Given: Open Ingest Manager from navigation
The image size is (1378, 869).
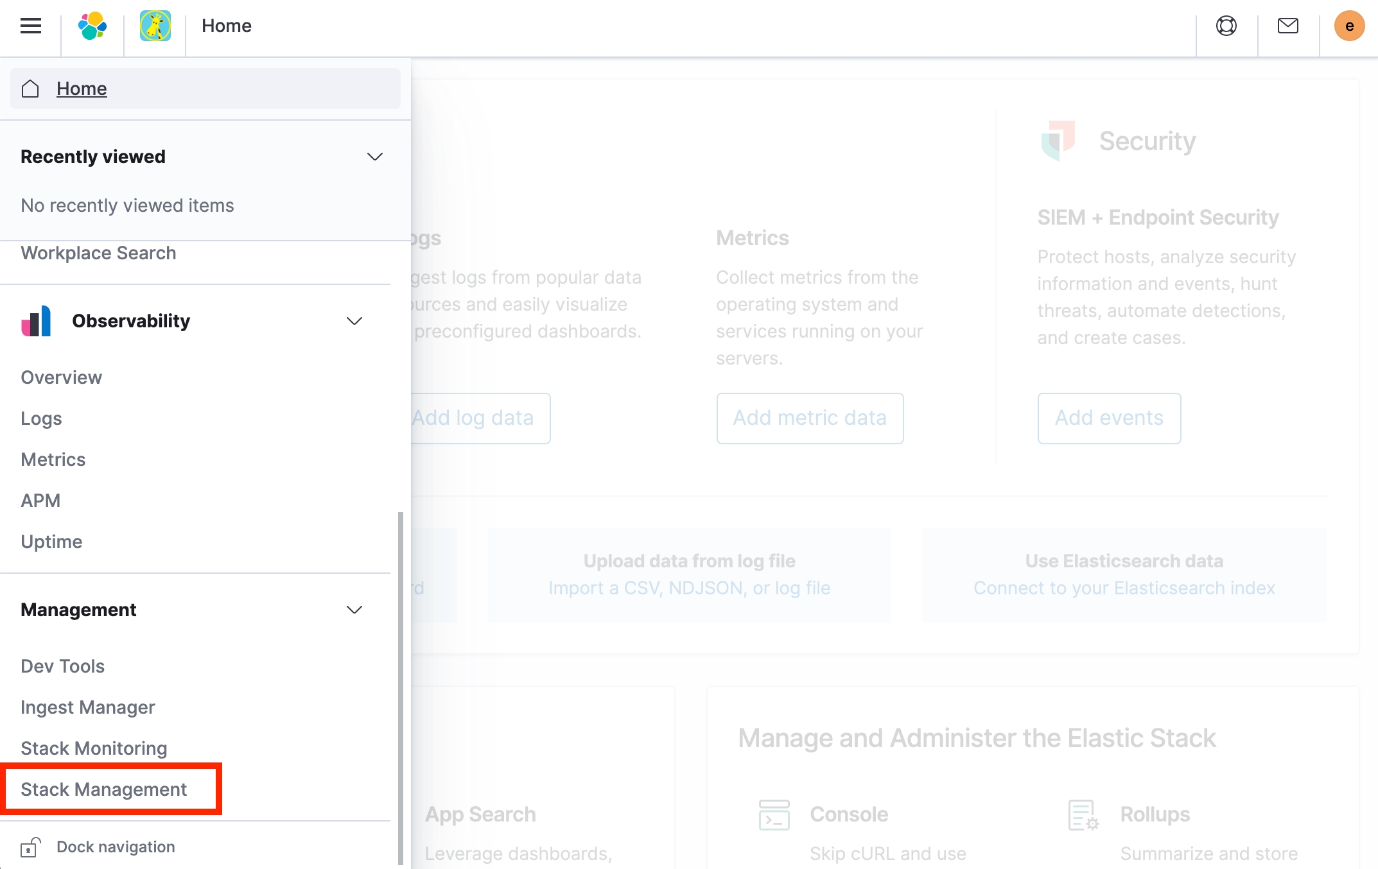Looking at the screenshot, I should point(88,707).
